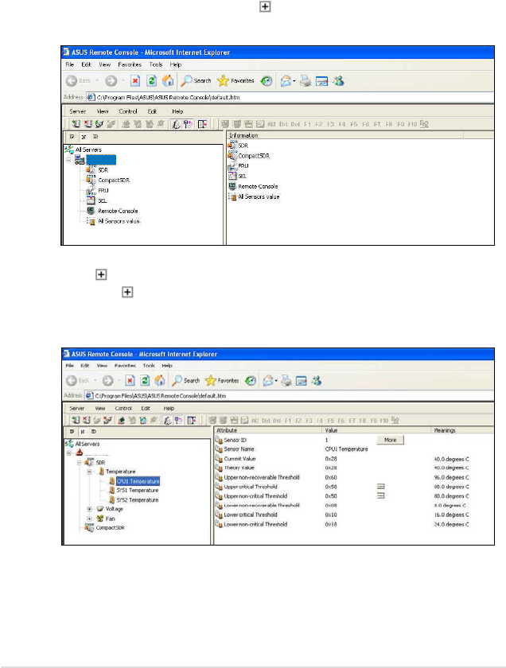Collapse Temperature node in lower tree
The height and width of the screenshot is (668, 506).
tap(89, 472)
